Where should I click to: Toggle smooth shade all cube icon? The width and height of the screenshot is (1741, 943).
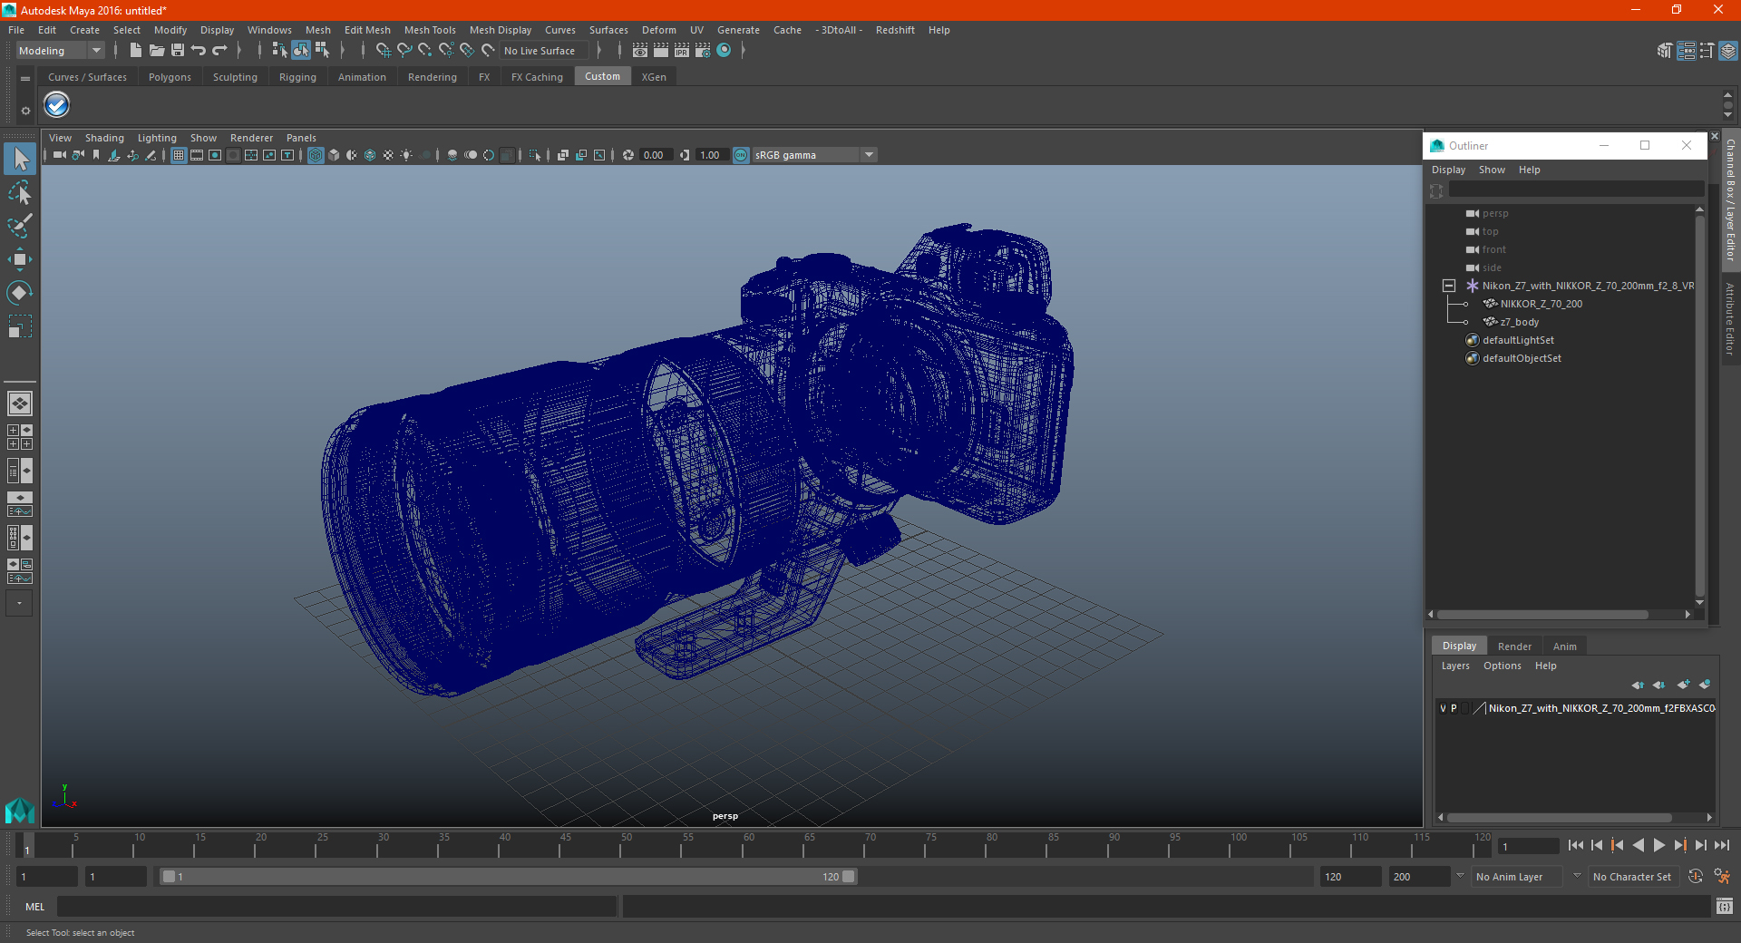point(334,155)
